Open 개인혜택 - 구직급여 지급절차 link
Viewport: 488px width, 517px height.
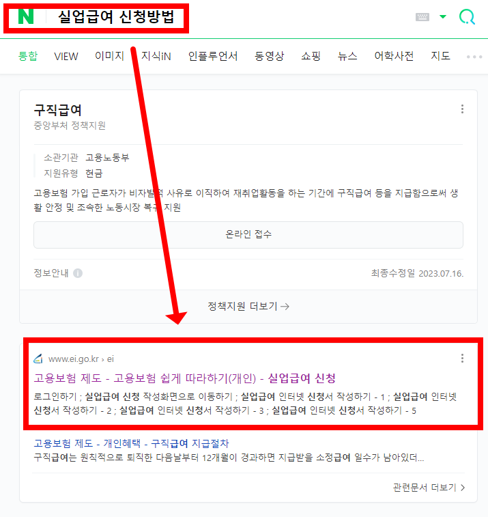131,443
